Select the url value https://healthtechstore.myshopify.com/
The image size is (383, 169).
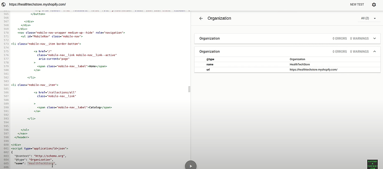click(313, 70)
